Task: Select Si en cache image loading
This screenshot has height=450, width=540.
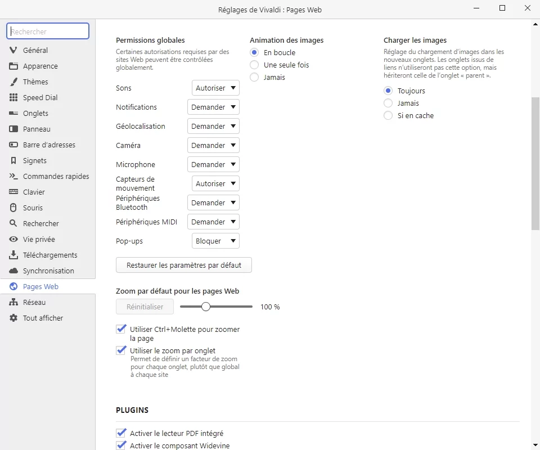Action: click(388, 116)
